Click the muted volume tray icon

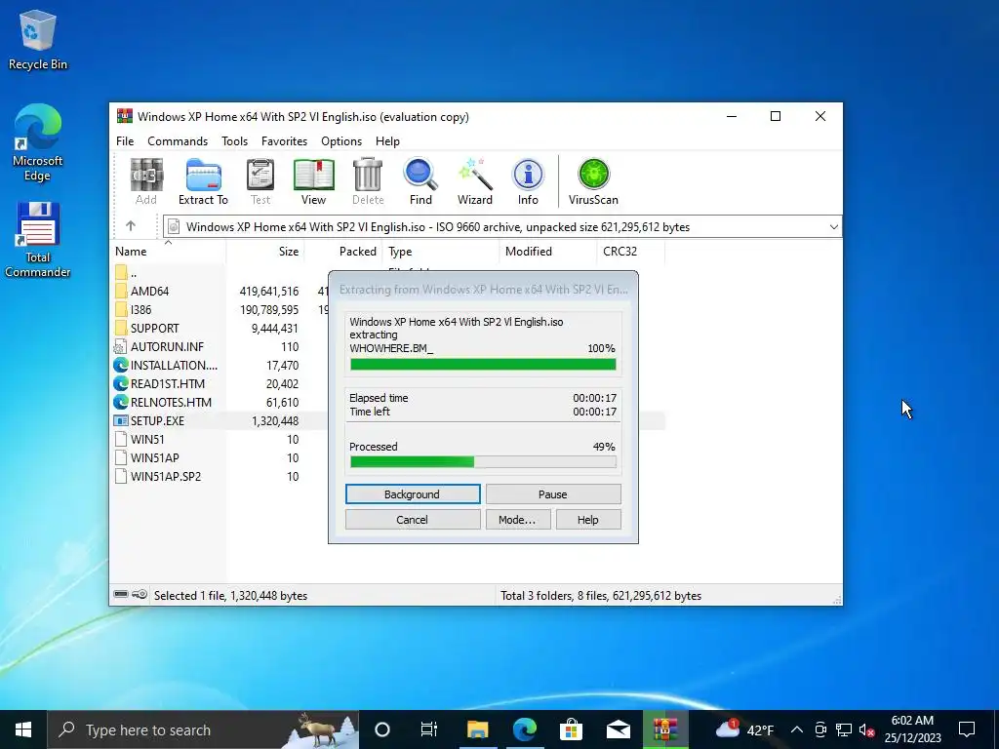coord(866,729)
